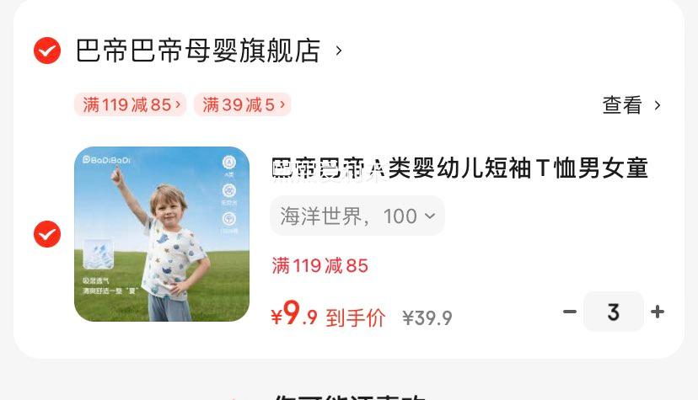Uncheck the 巴帝巴帝母婴旗舰店 store checkbox

47,51
